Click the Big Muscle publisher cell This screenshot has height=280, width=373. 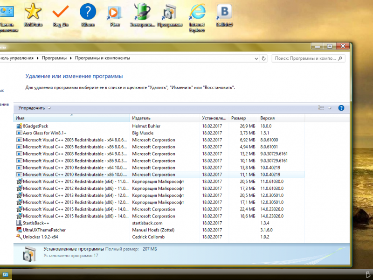pos(143,133)
